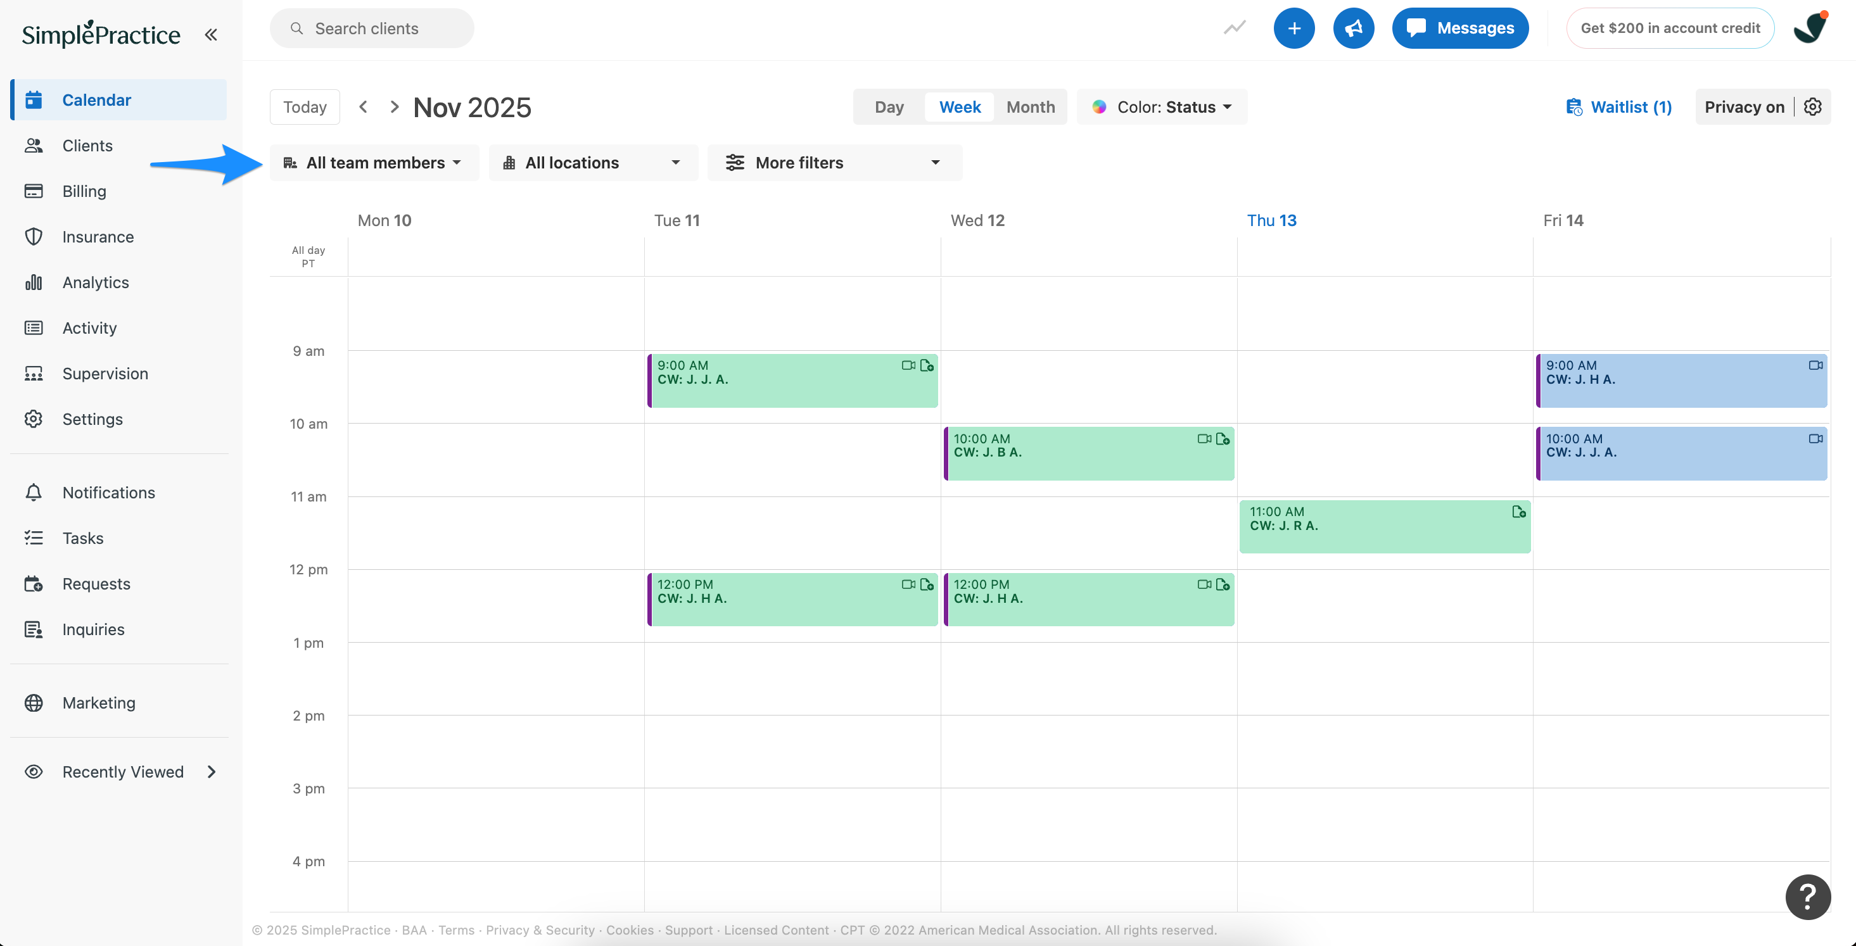The image size is (1856, 946).
Task: Click note icon on Wednesday 12:00 PM appointment
Action: click(x=1223, y=584)
